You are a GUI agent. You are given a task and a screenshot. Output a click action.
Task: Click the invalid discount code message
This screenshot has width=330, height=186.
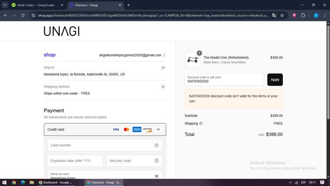pyautogui.click(x=233, y=99)
